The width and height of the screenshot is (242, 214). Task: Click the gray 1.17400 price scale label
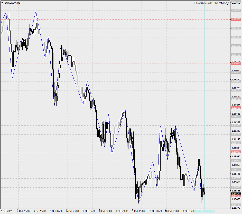click(236, 28)
